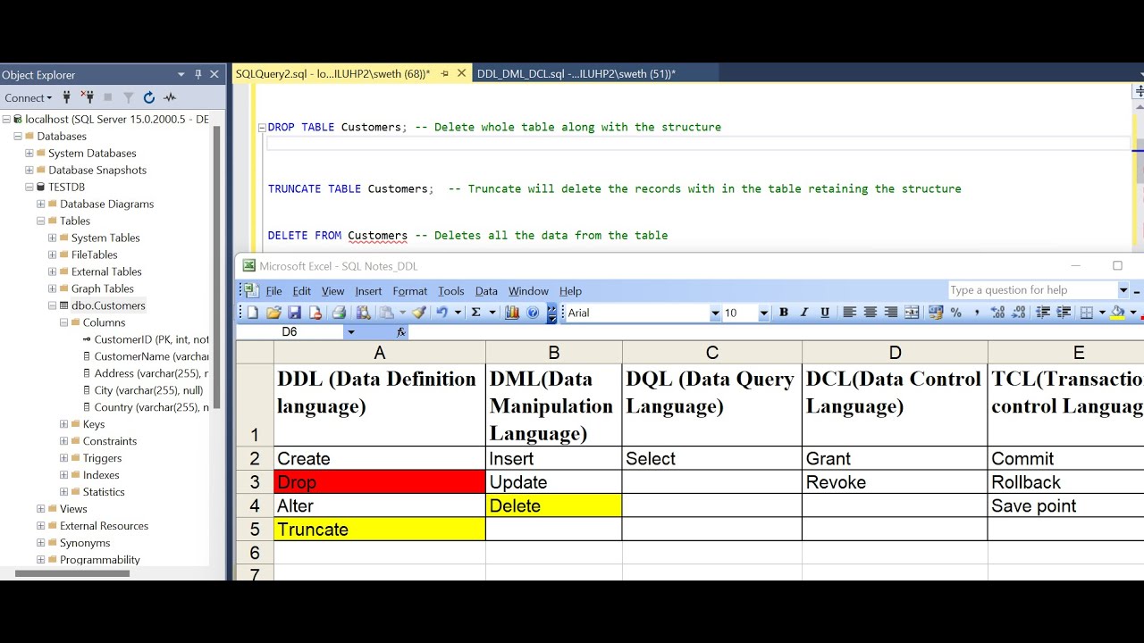
Task: Click Decrease Indent icon
Action: (1042, 313)
